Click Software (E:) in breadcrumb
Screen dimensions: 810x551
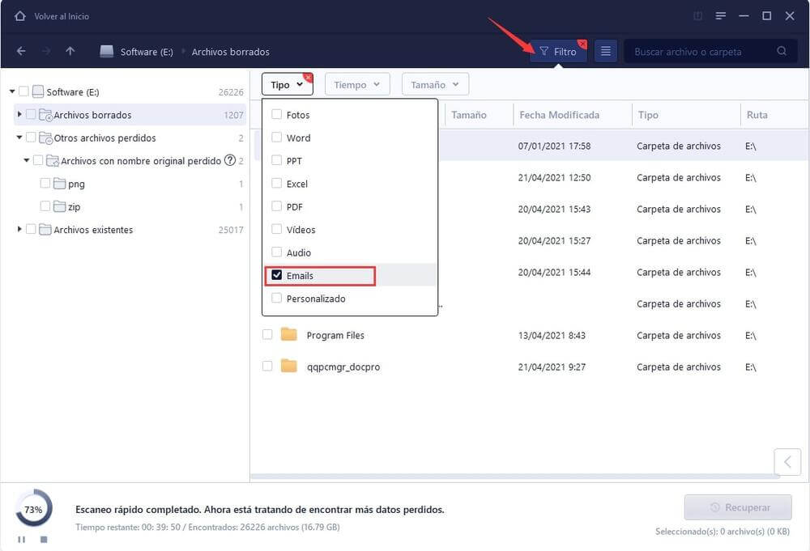coord(147,52)
